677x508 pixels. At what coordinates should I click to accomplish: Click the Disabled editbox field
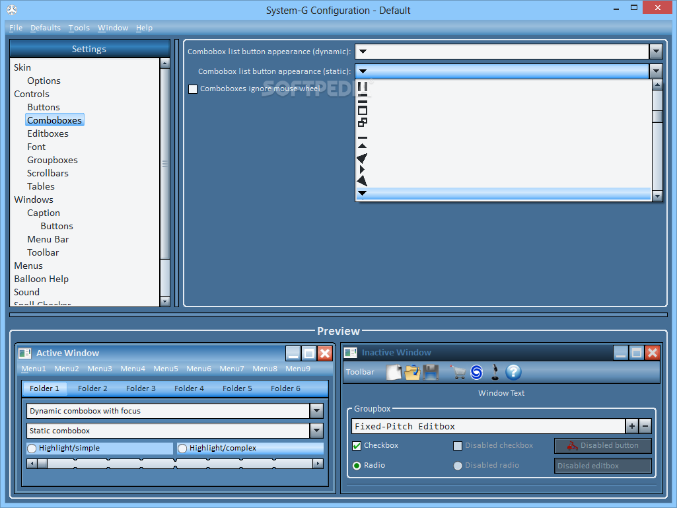pyautogui.click(x=603, y=466)
